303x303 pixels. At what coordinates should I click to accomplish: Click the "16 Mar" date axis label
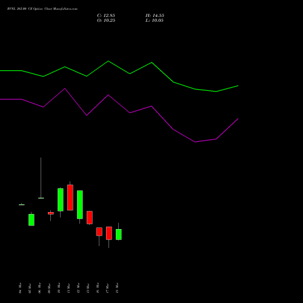pos(98,288)
